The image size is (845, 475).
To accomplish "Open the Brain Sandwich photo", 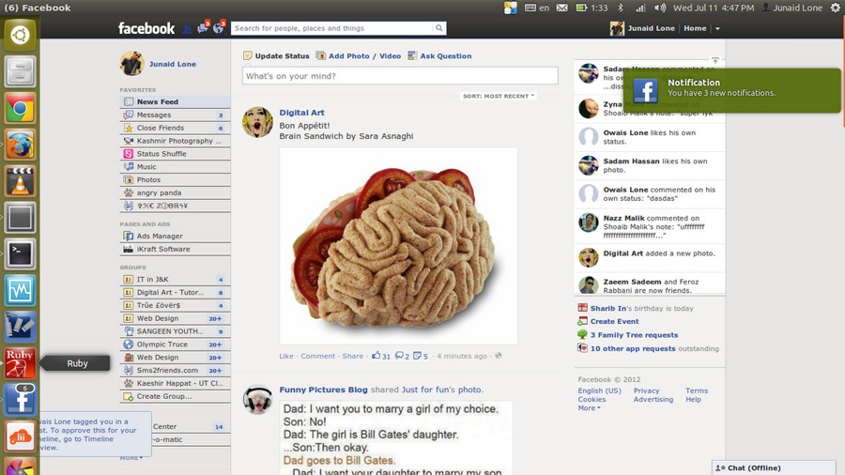I will click(398, 246).
